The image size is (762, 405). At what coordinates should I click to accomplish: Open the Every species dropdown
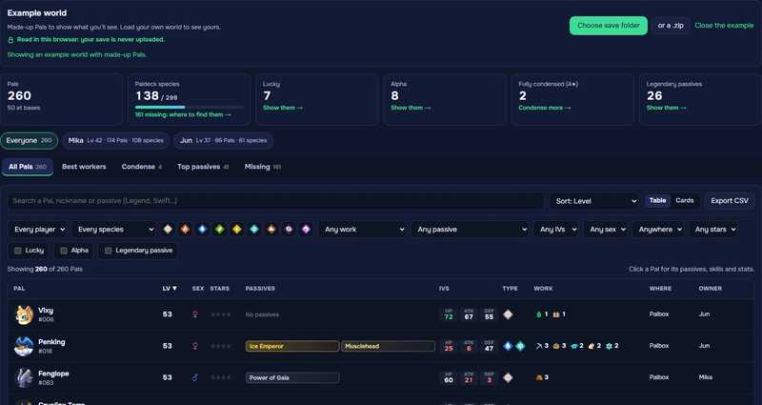tap(114, 230)
